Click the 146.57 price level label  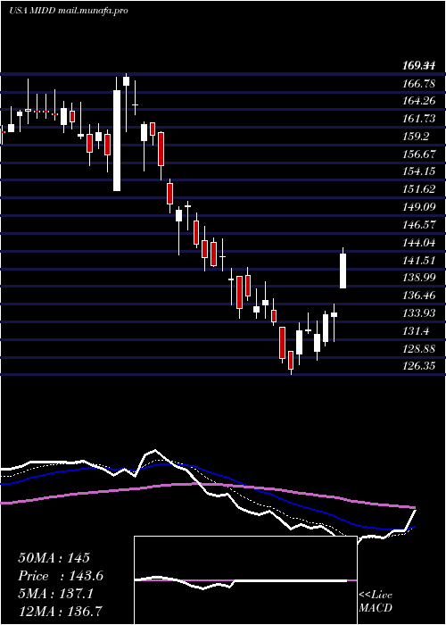point(419,225)
